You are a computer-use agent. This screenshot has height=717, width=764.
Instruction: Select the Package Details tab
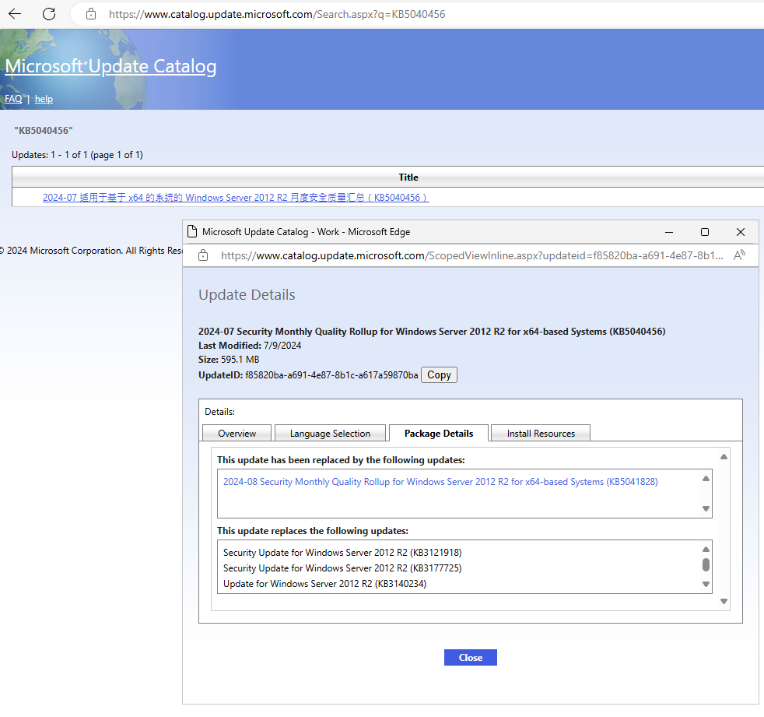pos(439,434)
